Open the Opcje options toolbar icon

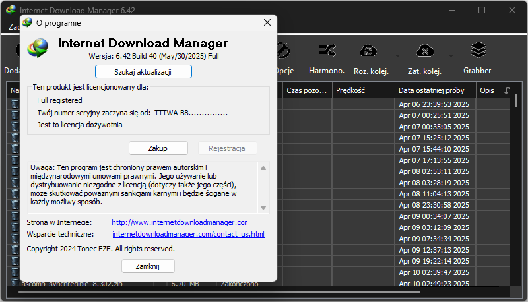coord(284,51)
